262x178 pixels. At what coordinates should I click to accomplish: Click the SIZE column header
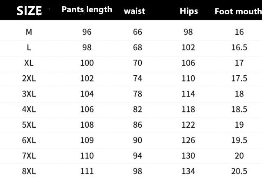29,11
